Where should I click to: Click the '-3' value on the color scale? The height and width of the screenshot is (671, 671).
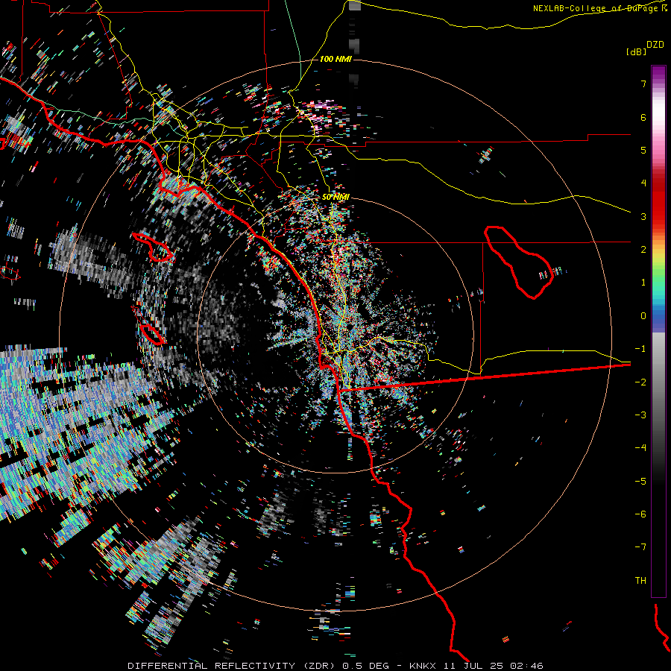click(640, 415)
